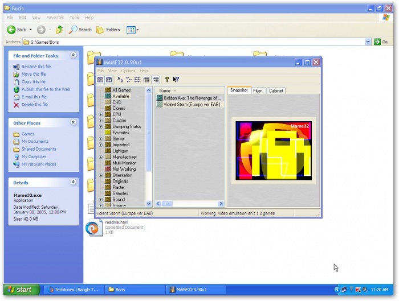Click the Up folder icon in Explorer
The height and width of the screenshot is (301, 399).
pos(59,30)
